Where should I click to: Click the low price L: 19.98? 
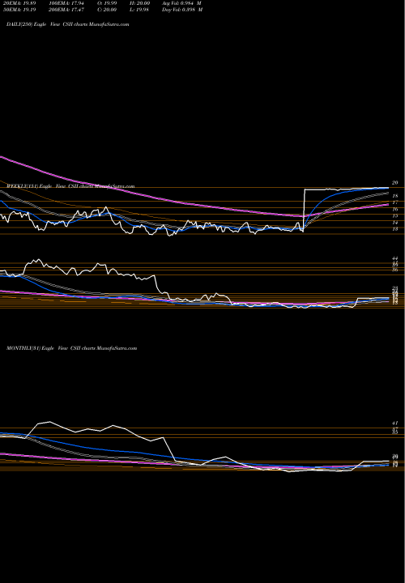pyautogui.click(x=140, y=10)
